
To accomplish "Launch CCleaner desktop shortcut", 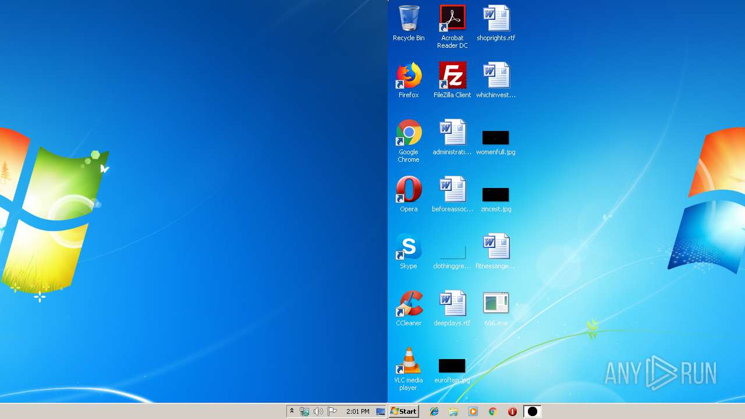I will [x=409, y=308].
